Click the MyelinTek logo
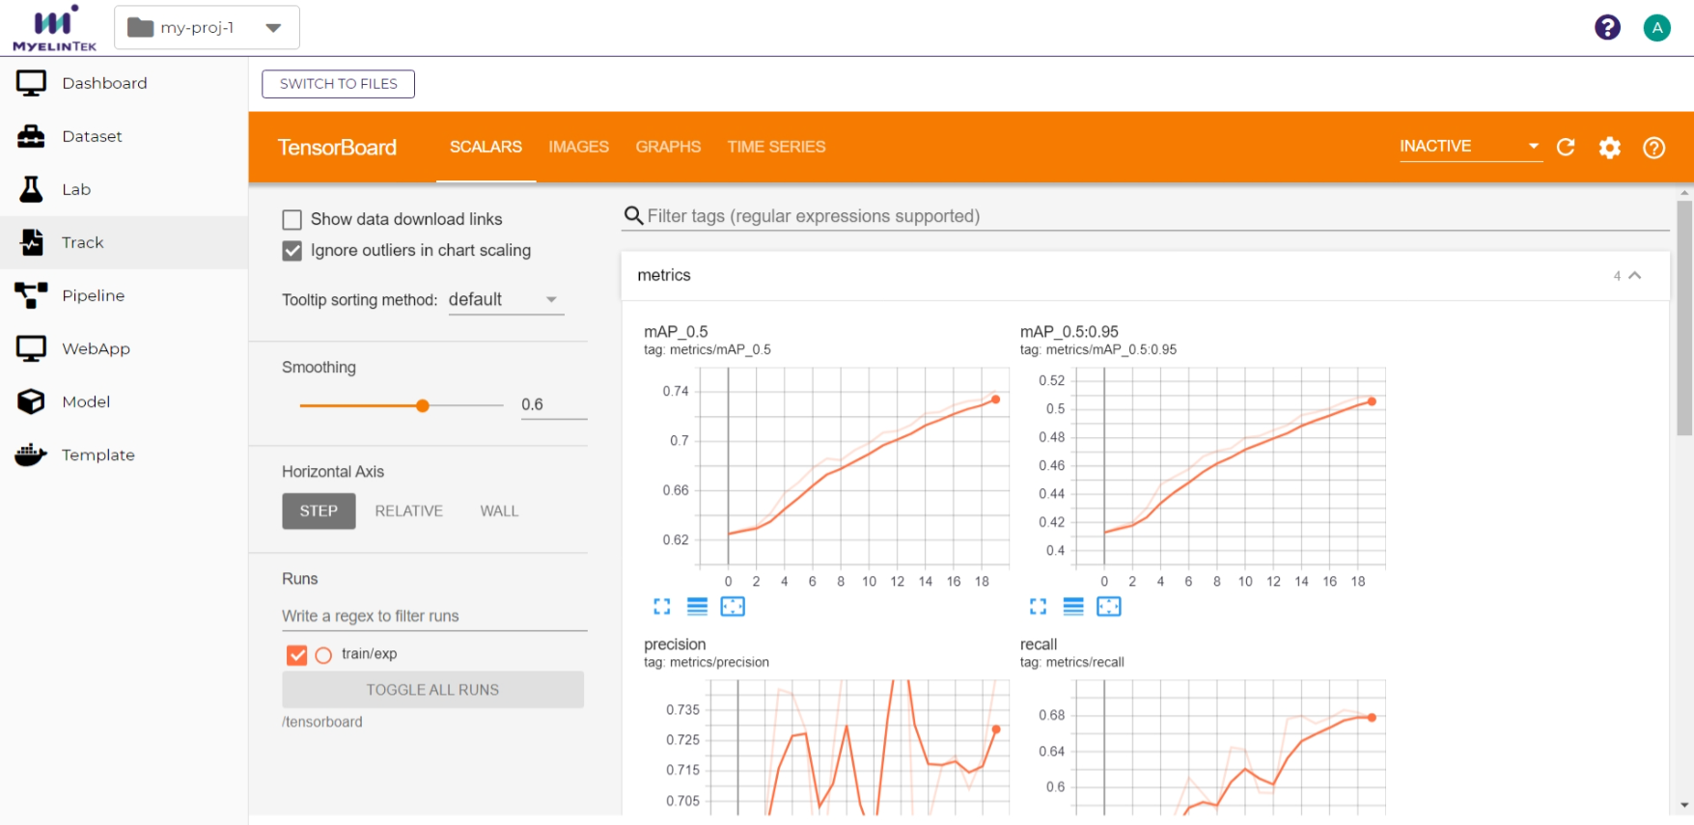 click(x=55, y=28)
